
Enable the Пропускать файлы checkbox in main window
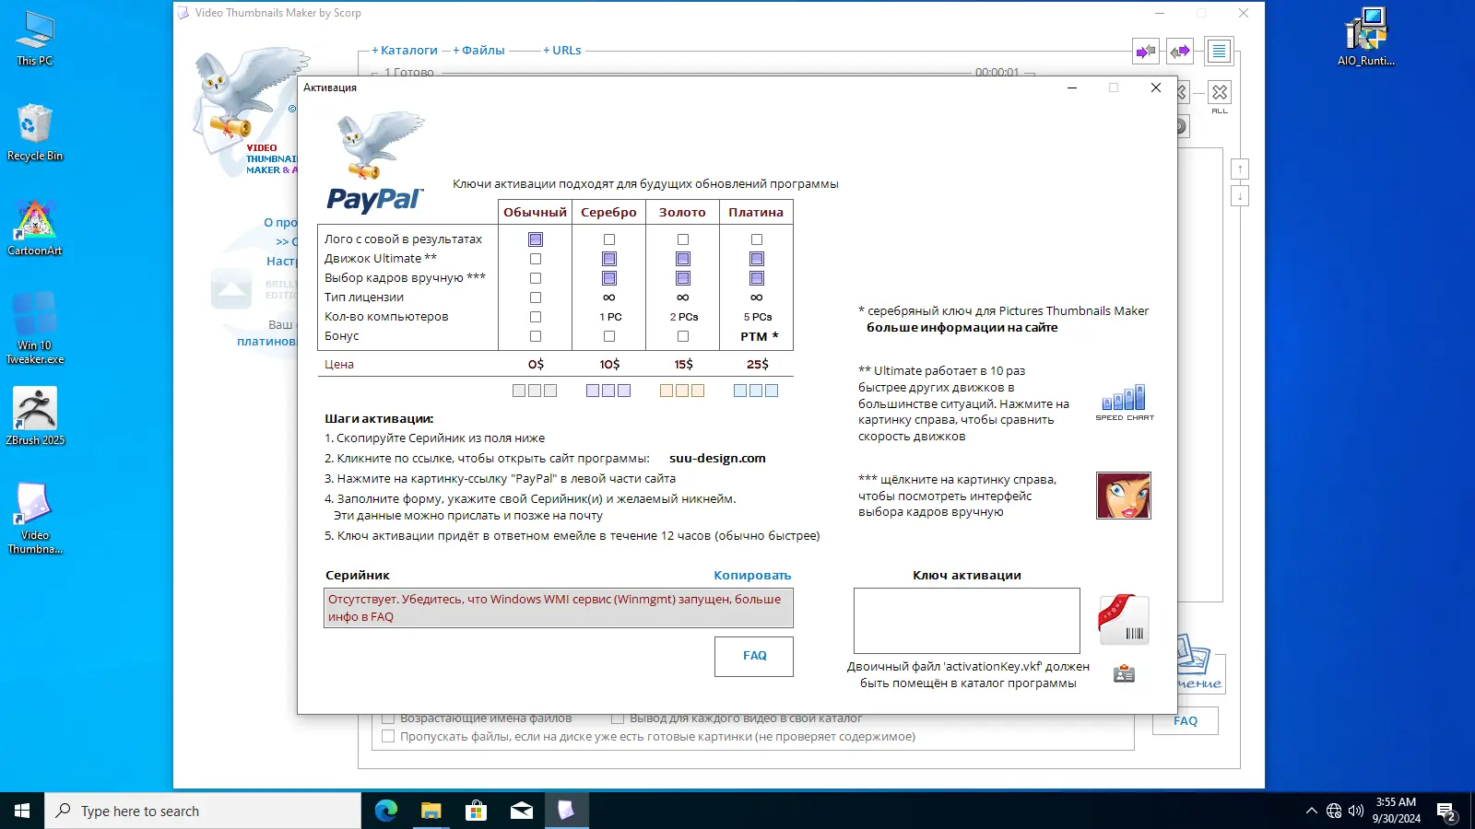coord(388,736)
